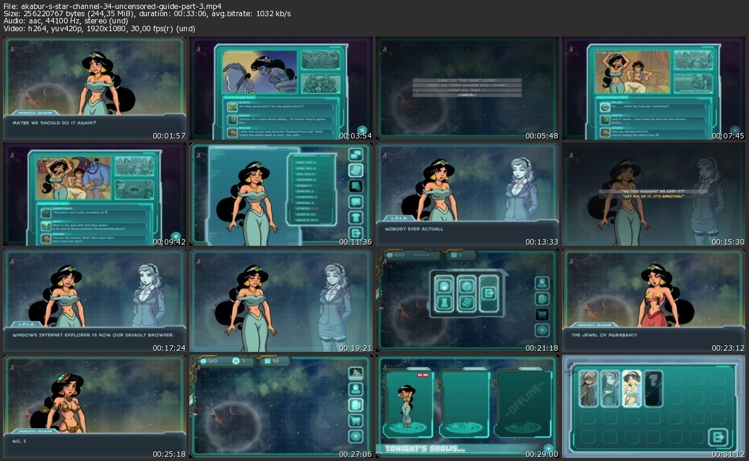Open the thumbnail at timestamp 00:01:57
Viewport: 749px width, 461px height.
[x=94, y=89]
